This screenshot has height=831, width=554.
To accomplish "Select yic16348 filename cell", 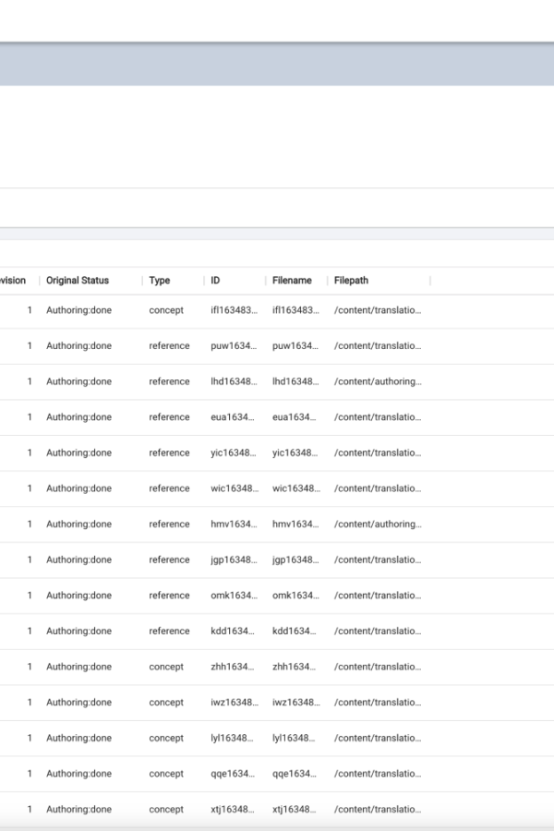I will point(295,452).
